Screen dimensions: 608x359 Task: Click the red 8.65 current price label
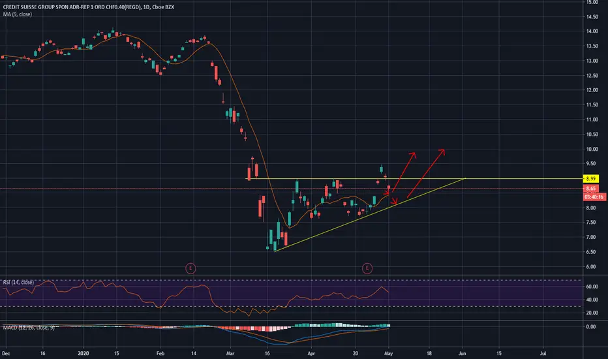(x=591, y=189)
